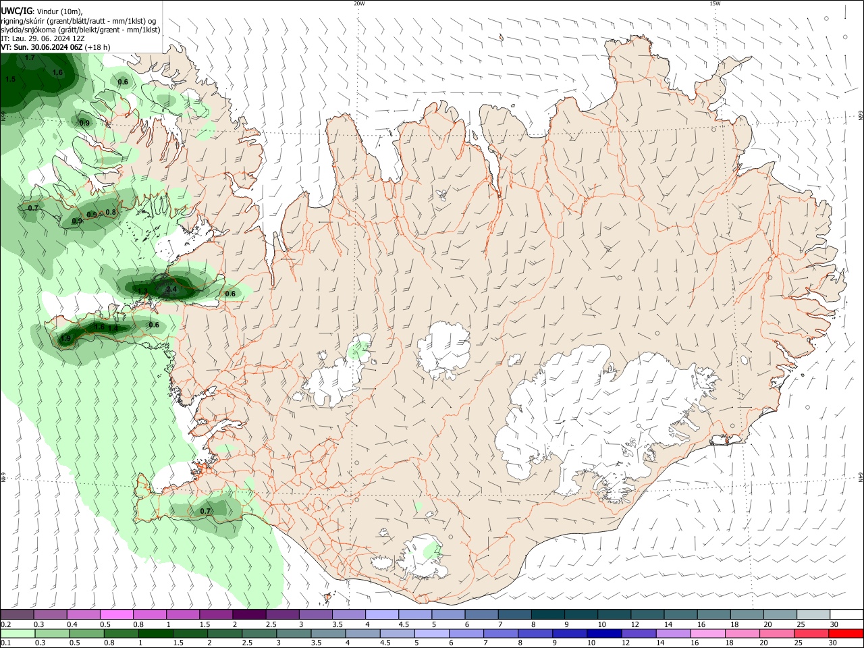
Task: Select the green rain swatch labeled 2
Action: click(224, 633)
